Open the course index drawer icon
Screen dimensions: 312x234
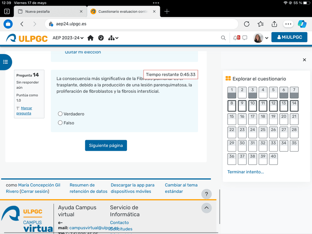pyautogui.click(x=6, y=62)
